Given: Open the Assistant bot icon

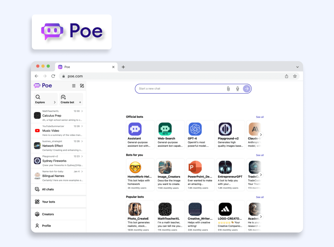Looking at the screenshot, I should pyautogui.click(x=135, y=129).
